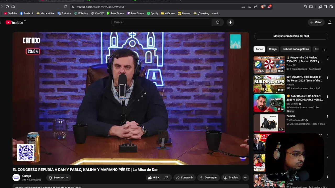Open '¿Cómo hago un recl...' bookmark
335x188 pixels.
(206, 13)
